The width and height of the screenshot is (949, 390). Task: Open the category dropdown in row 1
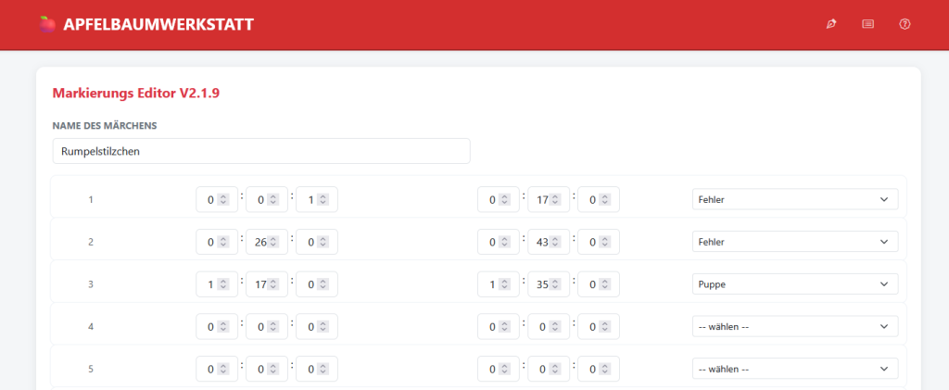(794, 199)
